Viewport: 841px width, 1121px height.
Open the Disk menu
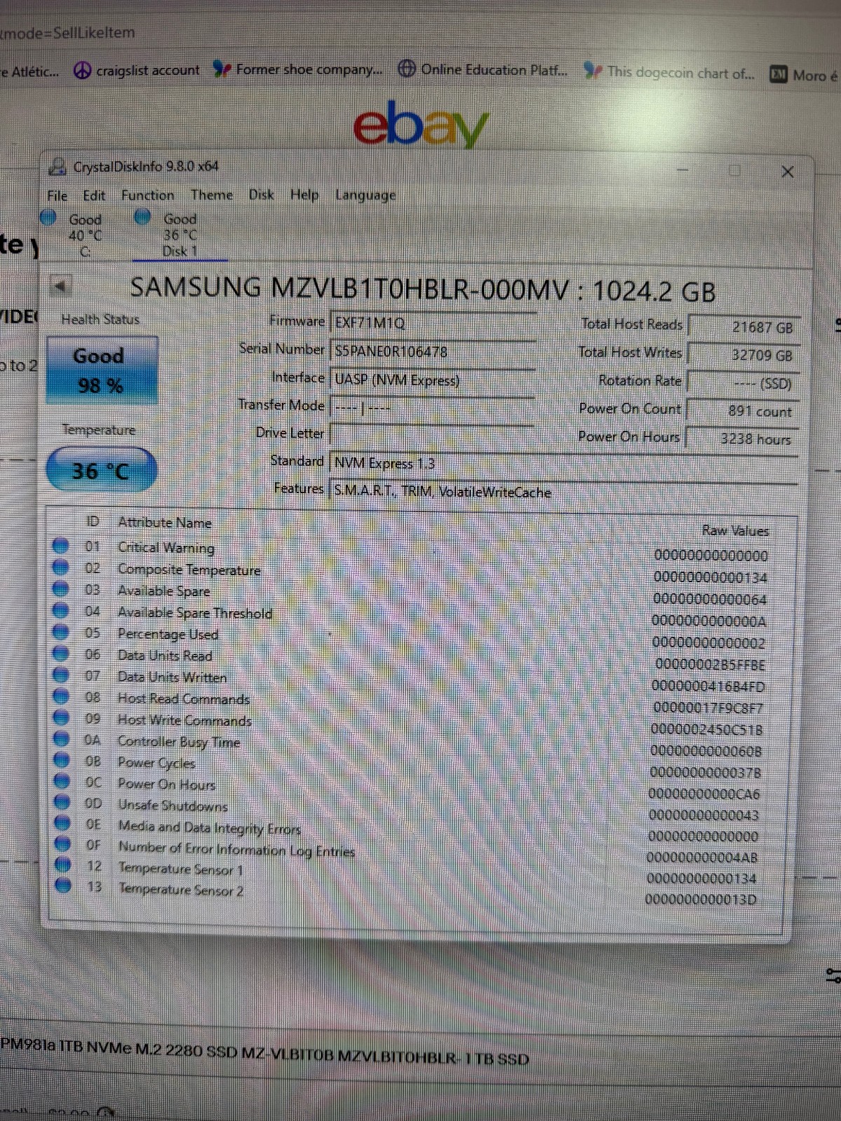click(261, 194)
